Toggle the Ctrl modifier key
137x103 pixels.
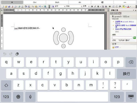35,2
